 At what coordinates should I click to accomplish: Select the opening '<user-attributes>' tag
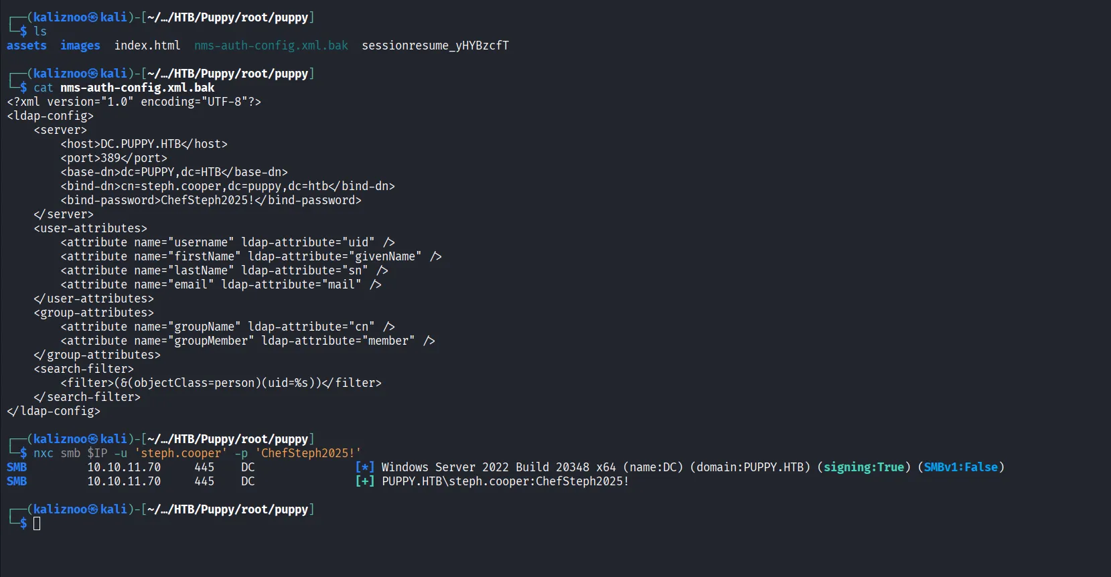tap(90, 228)
